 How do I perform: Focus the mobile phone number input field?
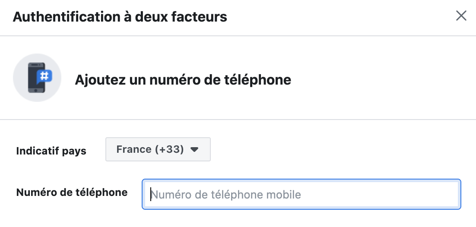[301, 194]
